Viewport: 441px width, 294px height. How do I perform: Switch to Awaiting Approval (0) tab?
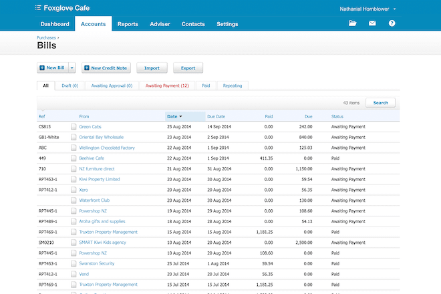pyautogui.click(x=112, y=86)
